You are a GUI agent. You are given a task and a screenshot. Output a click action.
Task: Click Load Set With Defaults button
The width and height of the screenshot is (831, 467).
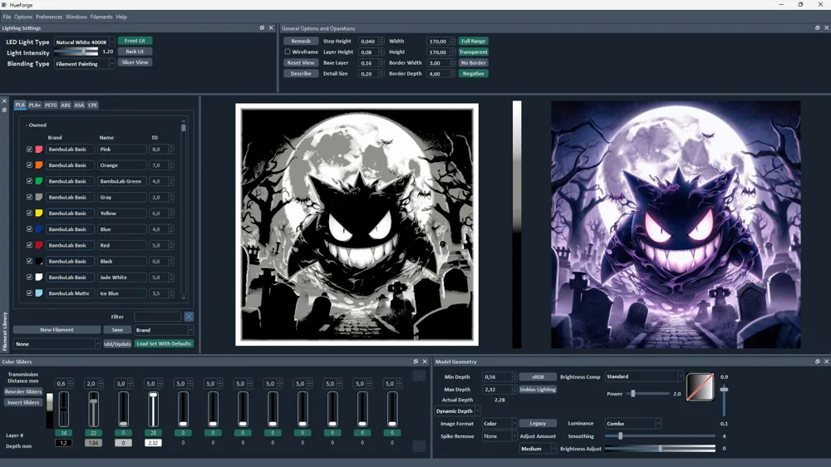click(x=164, y=343)
